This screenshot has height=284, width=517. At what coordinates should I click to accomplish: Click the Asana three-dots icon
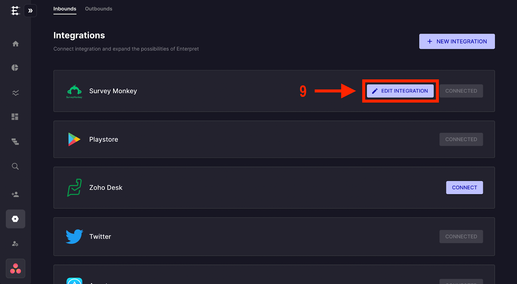click(x=16, y=268)
